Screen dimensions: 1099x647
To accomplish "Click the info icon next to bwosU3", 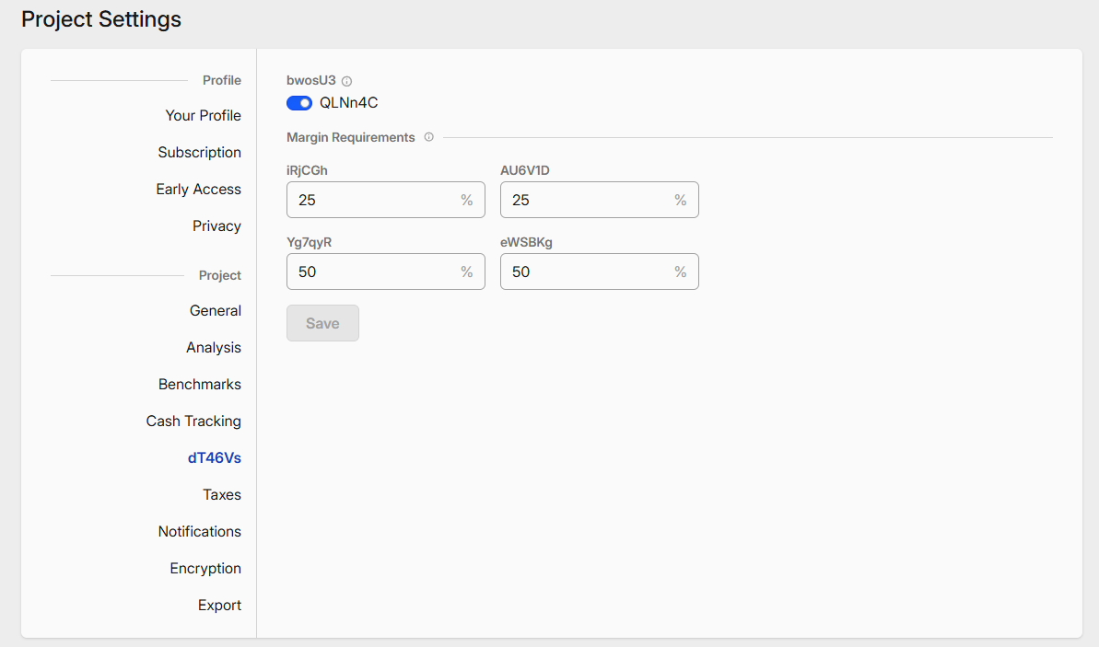I will point(346,81).
